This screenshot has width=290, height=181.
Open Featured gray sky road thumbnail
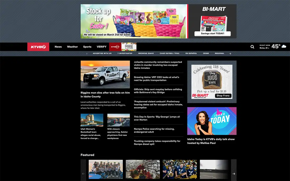tap(214, 169)
